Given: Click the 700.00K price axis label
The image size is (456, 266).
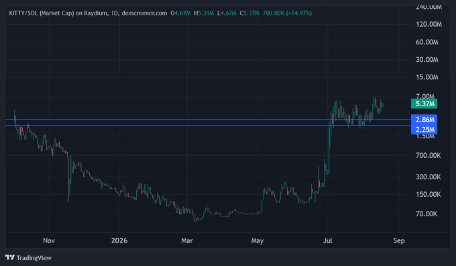Looking at the screenshot, I should point(429,156).
